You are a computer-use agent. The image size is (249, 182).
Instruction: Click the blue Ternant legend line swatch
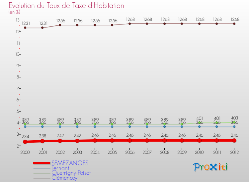(x=42, y=168)
